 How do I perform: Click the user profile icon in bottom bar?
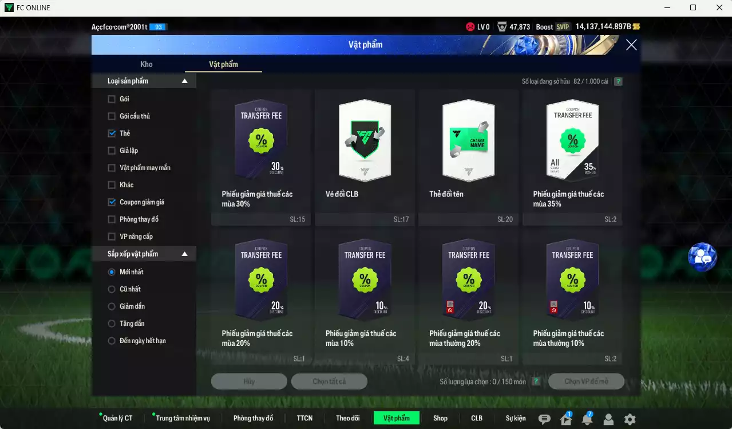click(608, 419)
